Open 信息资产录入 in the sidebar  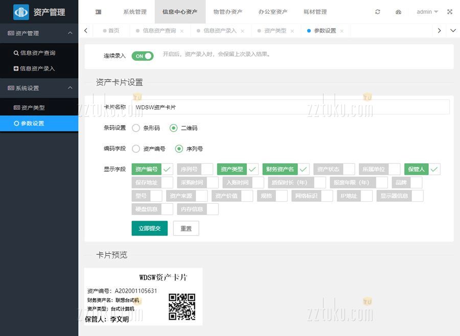[x=37, y=68]
